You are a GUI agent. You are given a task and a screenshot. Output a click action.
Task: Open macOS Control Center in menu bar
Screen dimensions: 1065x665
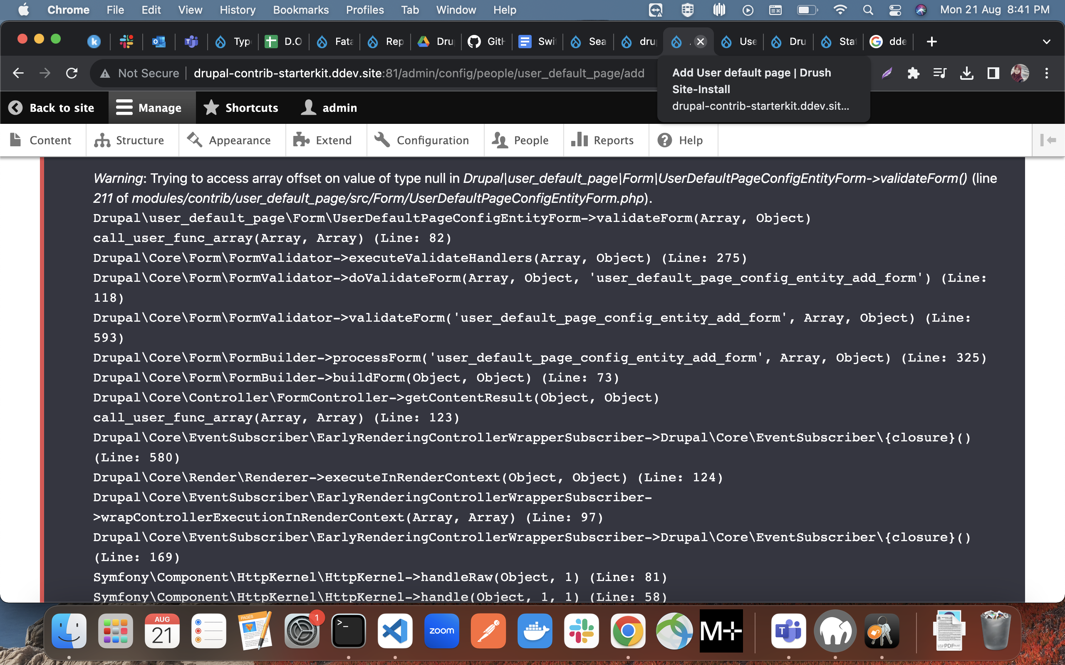[x=895, y=10]
